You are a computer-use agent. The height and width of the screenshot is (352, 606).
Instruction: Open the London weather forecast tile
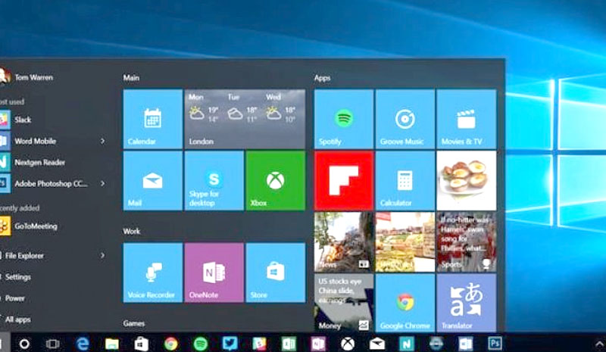[245, 119]
